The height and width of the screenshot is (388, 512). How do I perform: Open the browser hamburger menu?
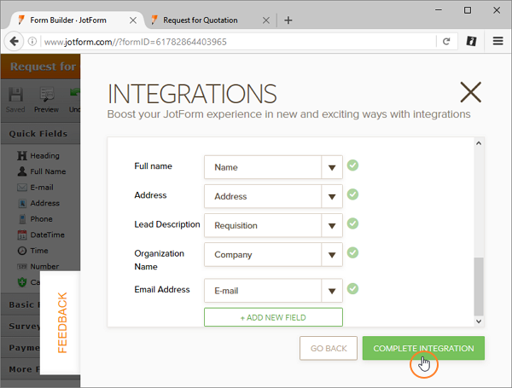[x=497, y=41]
